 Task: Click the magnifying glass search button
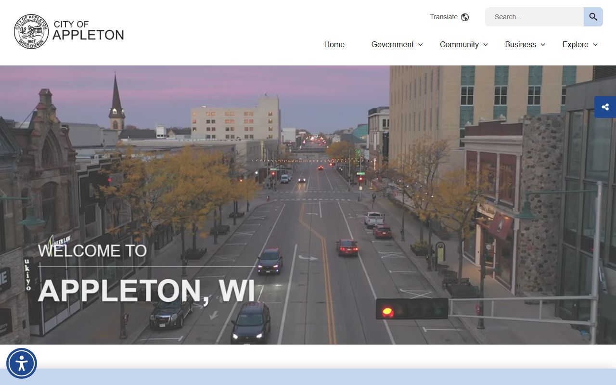click(593, 17)
